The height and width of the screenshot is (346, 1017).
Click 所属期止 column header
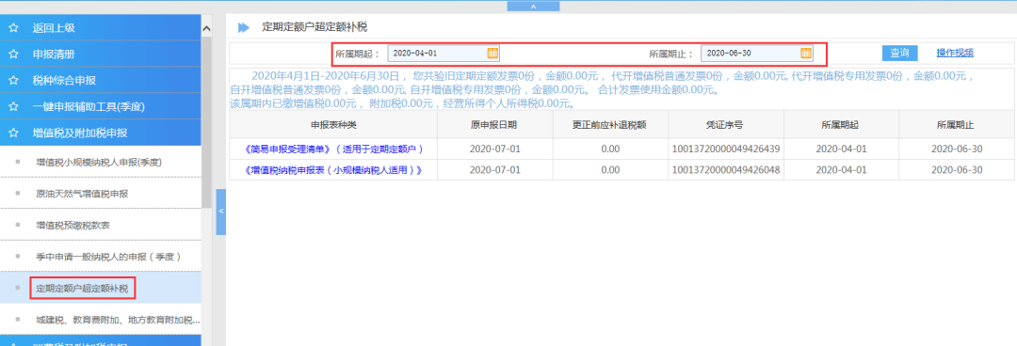click(x=957, y=124)
